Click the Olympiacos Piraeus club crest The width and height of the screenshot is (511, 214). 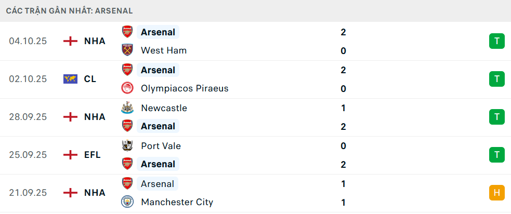[127, 88]
